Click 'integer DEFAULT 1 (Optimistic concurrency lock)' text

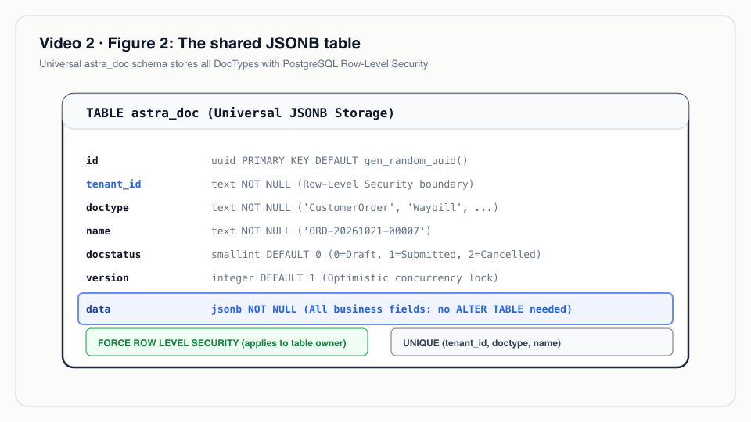click(x=355, y=277)
